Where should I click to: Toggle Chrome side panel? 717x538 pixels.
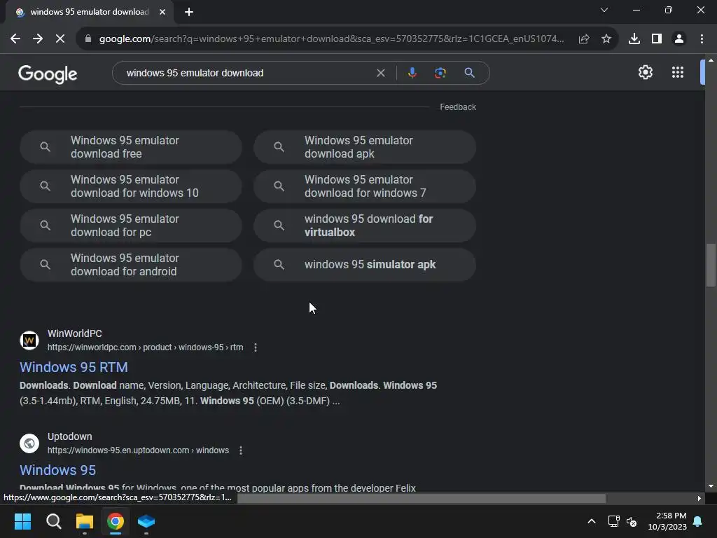pyautogui.click(x=657, y=39)
